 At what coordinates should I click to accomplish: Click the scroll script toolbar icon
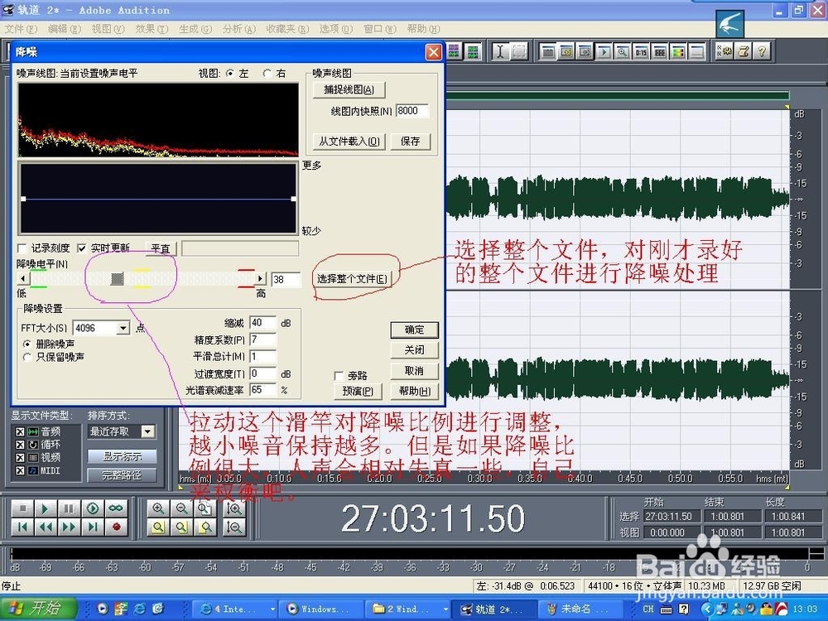[x=744, y=51]
